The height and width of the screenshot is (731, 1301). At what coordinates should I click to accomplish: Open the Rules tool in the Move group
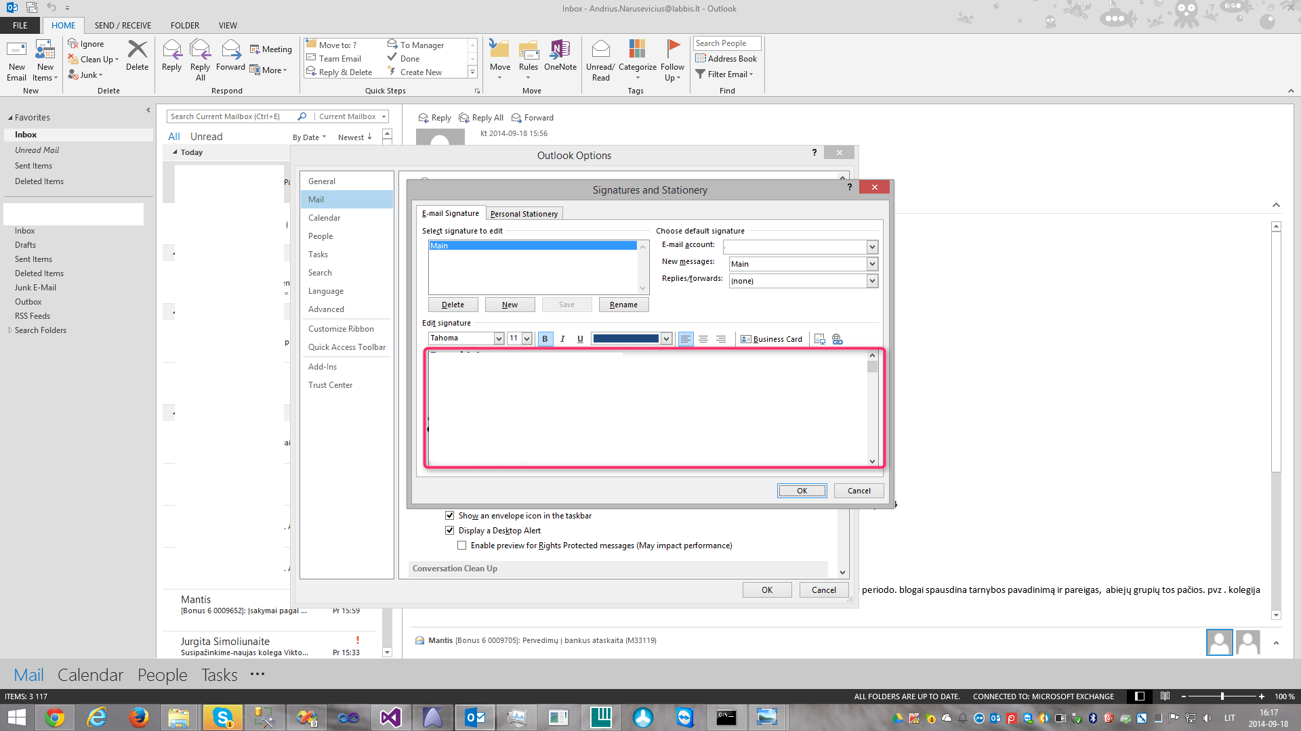click(529, 60)
